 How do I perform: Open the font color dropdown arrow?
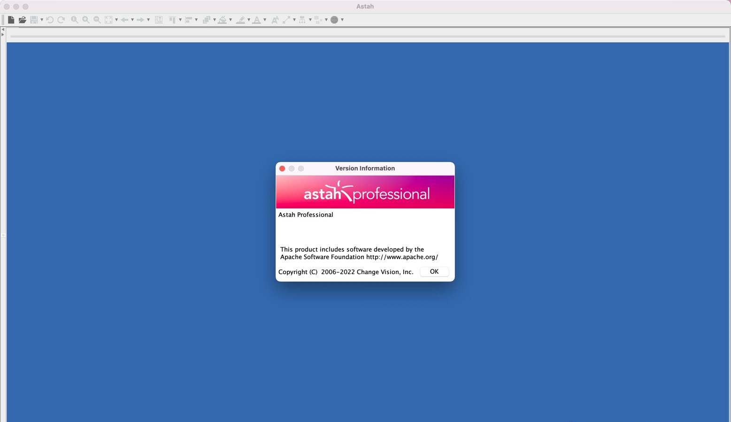265,20
